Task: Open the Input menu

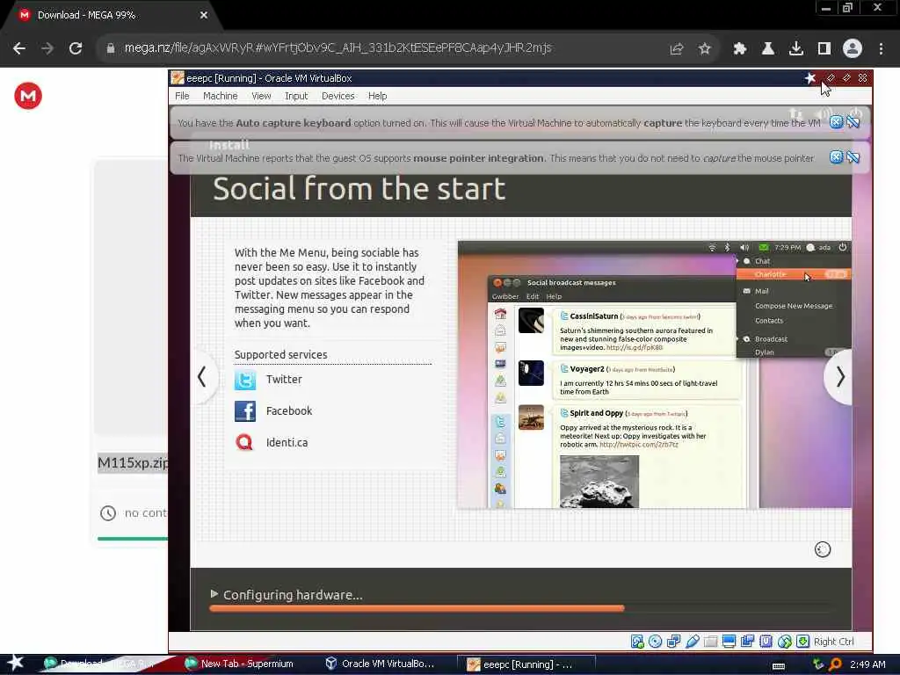Action: point(296,96)
